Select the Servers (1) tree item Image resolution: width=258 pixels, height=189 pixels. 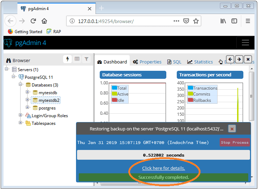[x=28, y=70]
